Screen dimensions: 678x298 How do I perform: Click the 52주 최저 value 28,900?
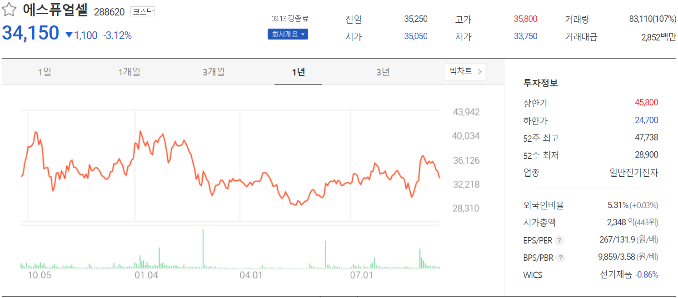[x=646, y=155]
